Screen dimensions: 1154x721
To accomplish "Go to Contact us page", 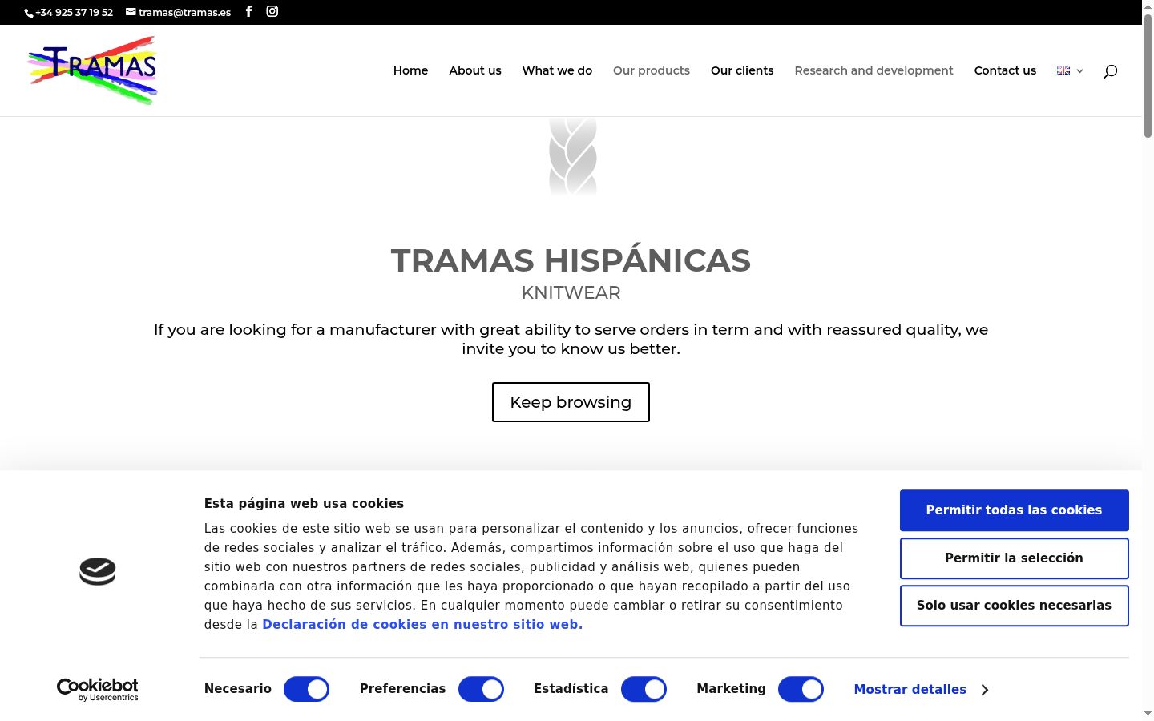I will pos(1005,70).
